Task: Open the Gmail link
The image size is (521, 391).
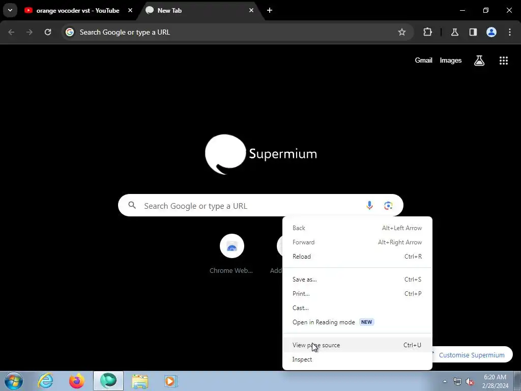Action: click(423, 60)
